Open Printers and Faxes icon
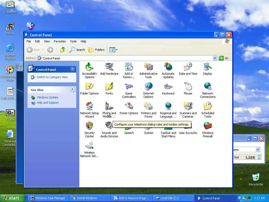Viewport: 269px width, 202px height. coord(148,110)
